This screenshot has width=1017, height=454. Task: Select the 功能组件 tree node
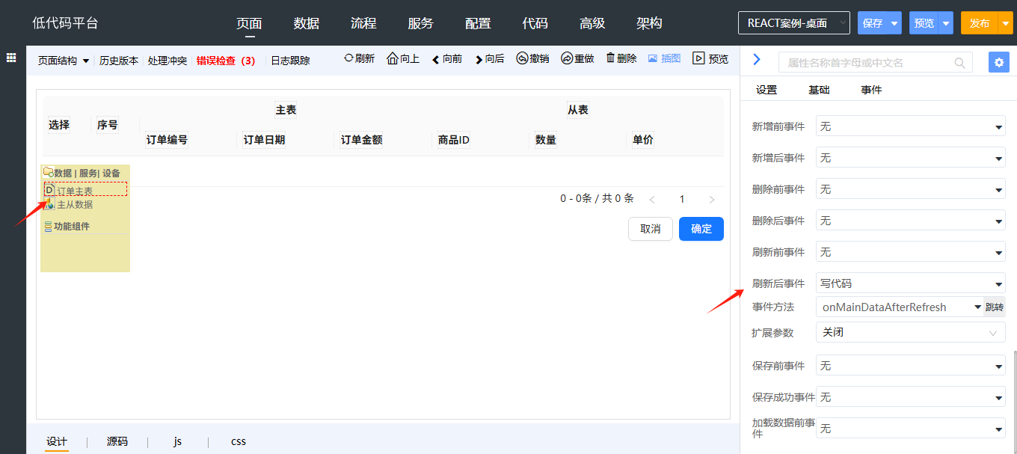[x=67, y=226]
